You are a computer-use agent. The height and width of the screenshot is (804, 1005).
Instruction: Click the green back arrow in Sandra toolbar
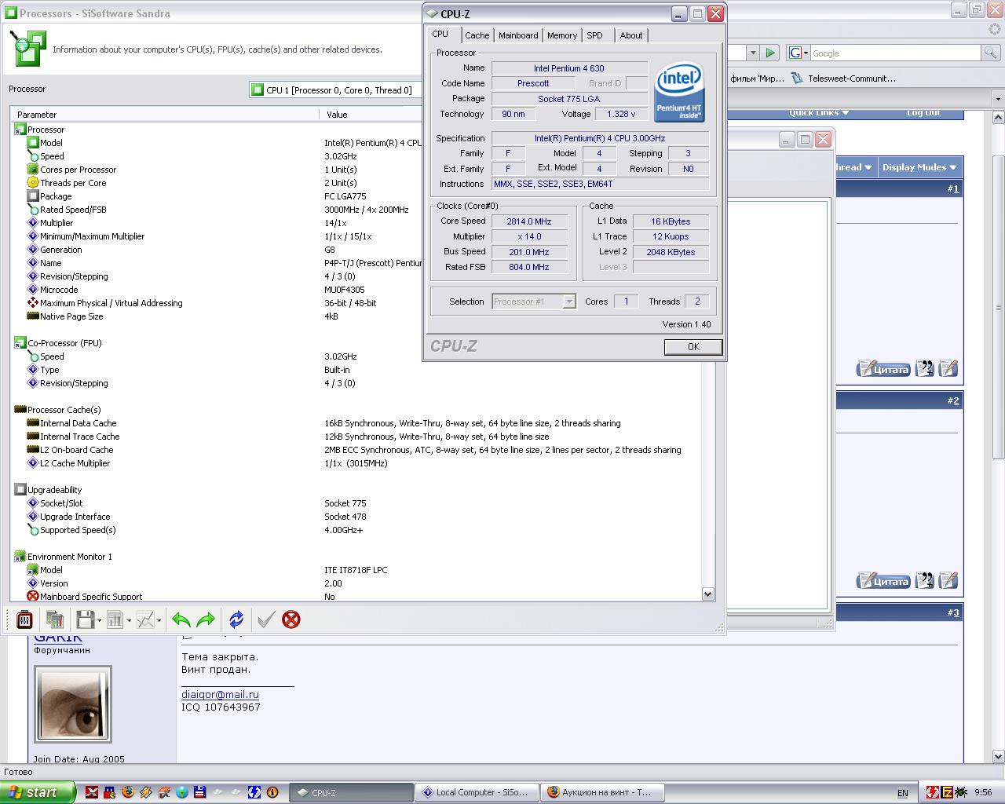click(x=181, y=620)
